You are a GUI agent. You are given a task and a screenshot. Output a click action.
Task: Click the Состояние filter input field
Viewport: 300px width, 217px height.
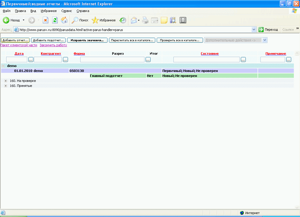207,60
